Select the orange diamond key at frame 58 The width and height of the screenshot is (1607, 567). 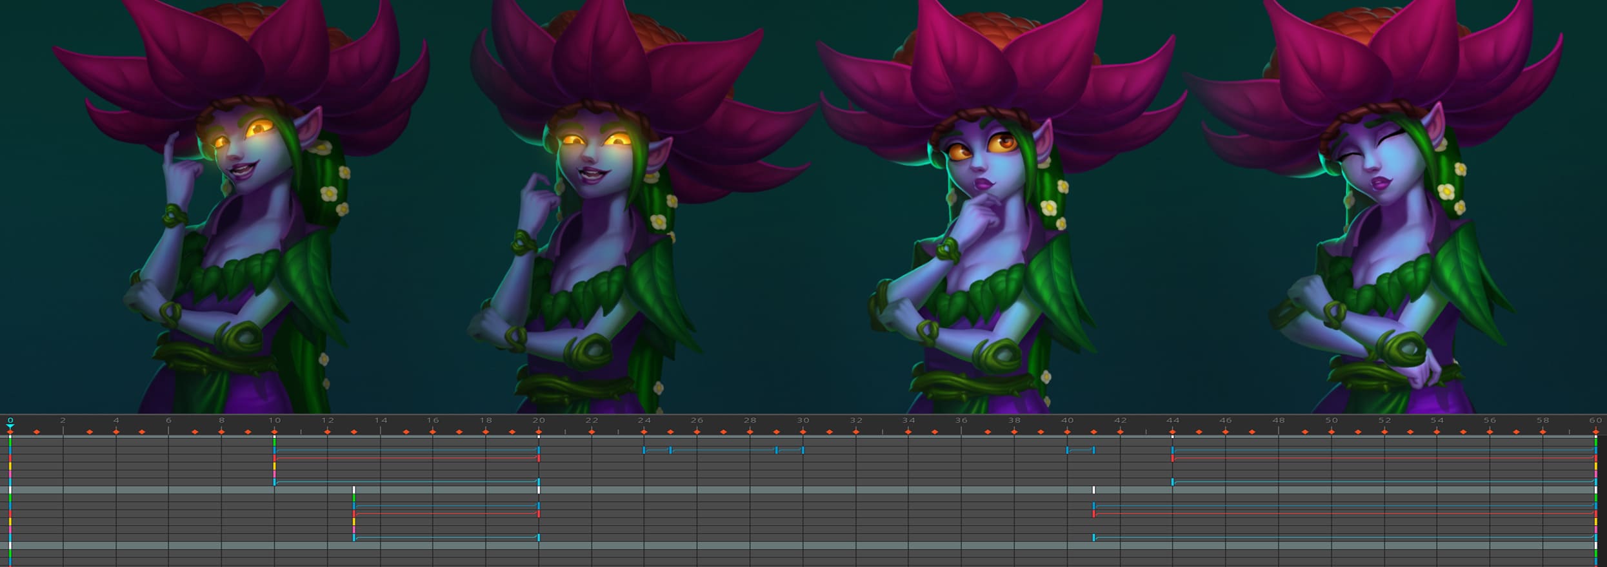coord(1542,432)
